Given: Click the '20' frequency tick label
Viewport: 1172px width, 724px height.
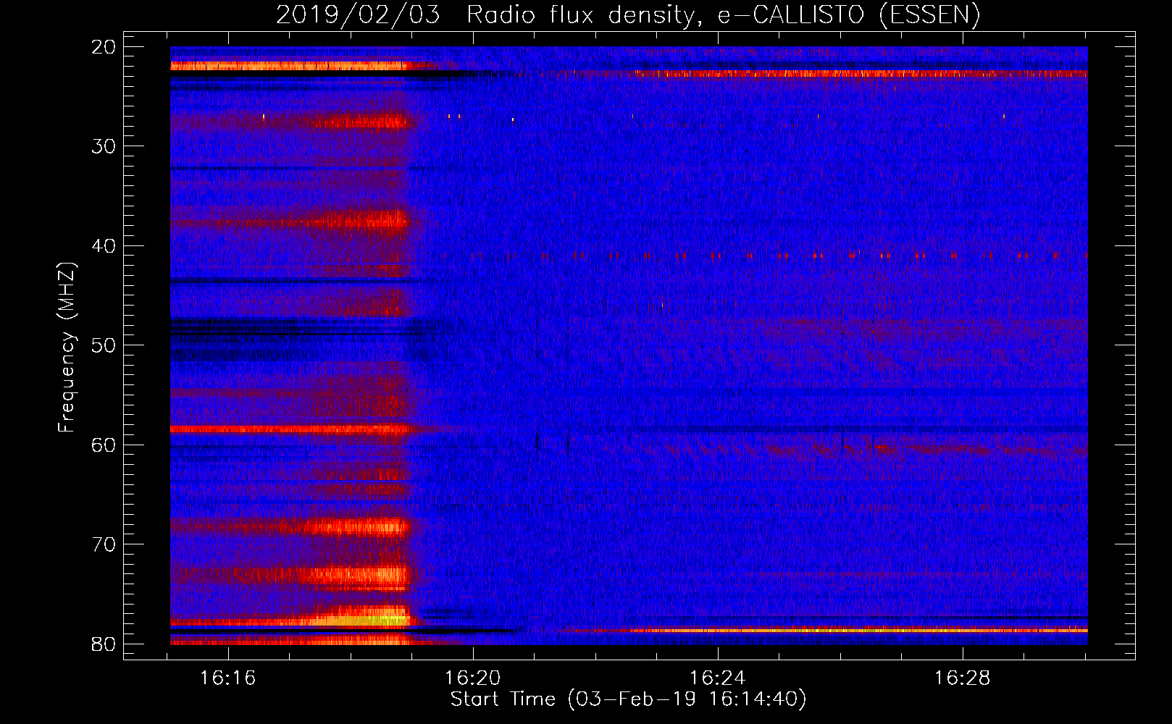Looking at the screenshot, I should (x=104, y=47).
